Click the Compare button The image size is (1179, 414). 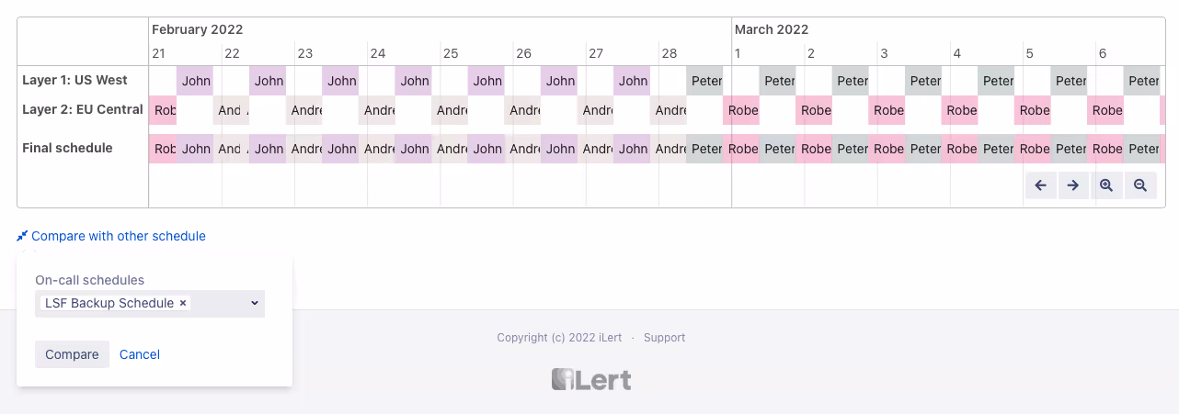[x=72, y=354]
